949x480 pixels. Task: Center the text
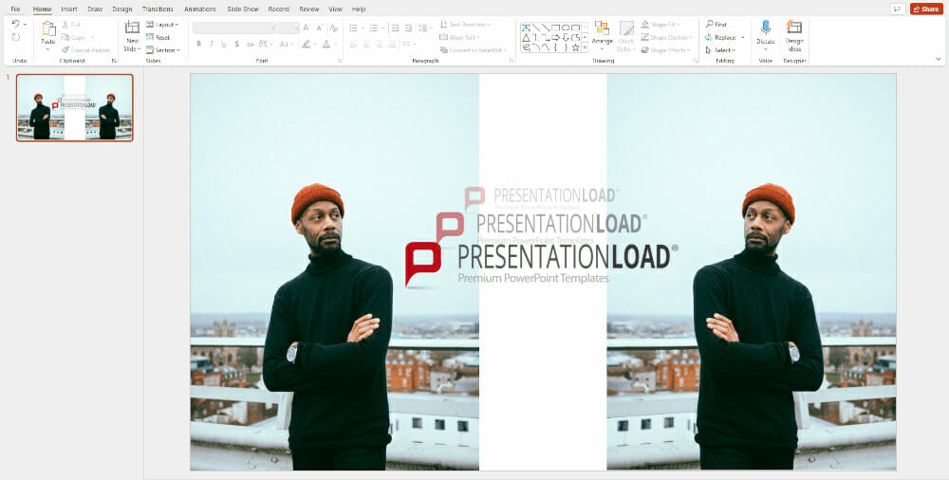(366, 45)
